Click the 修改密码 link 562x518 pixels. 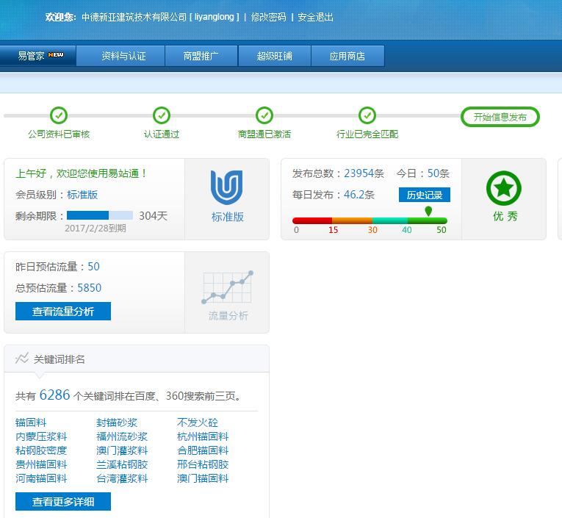point(268,17)
